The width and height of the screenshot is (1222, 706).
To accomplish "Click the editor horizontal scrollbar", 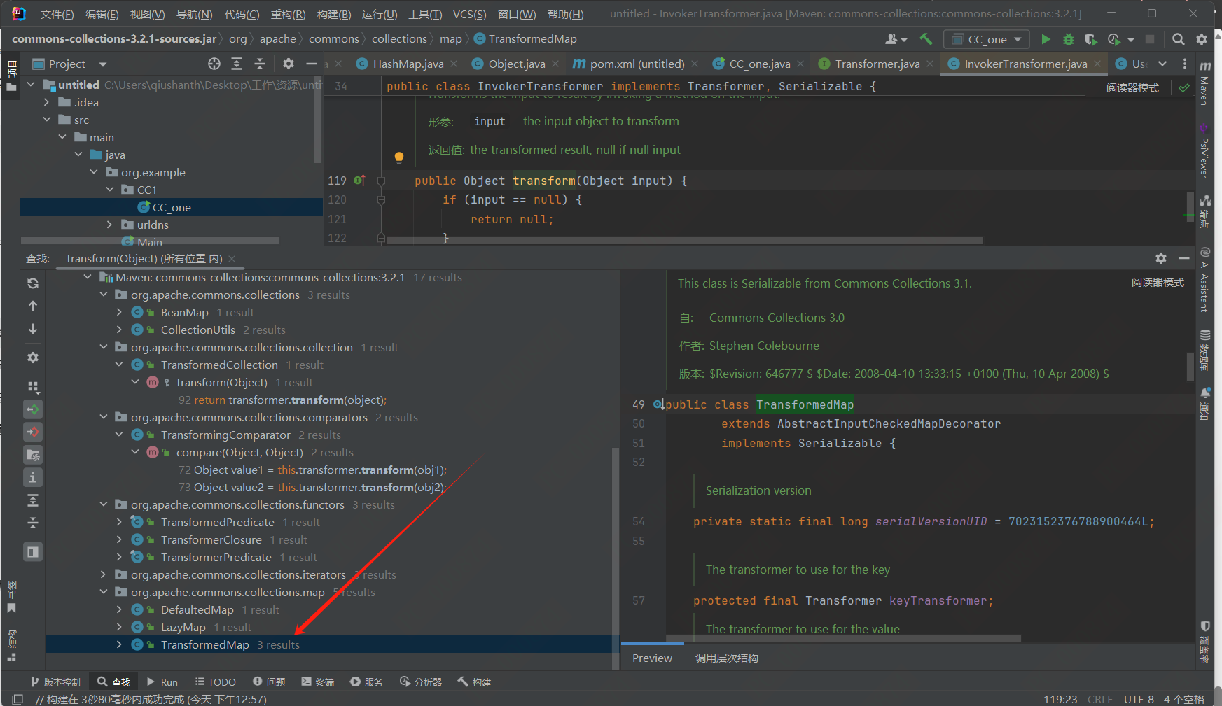I will pos(685,241).
